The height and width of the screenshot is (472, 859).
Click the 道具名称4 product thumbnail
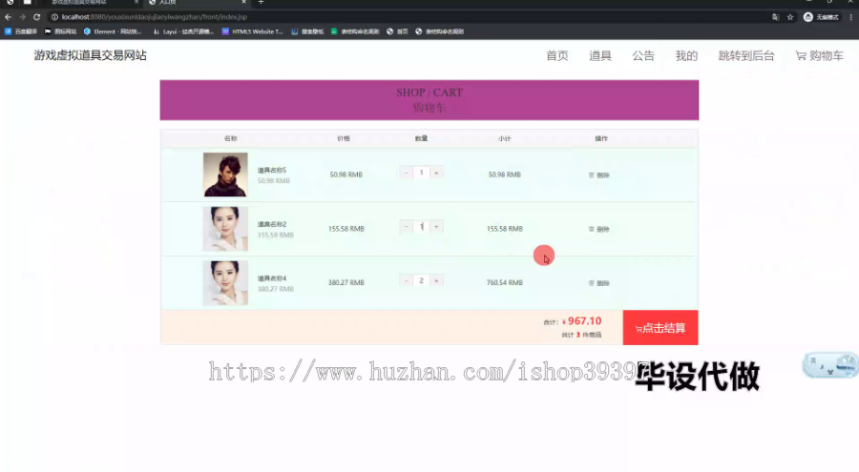click(225, 283)
